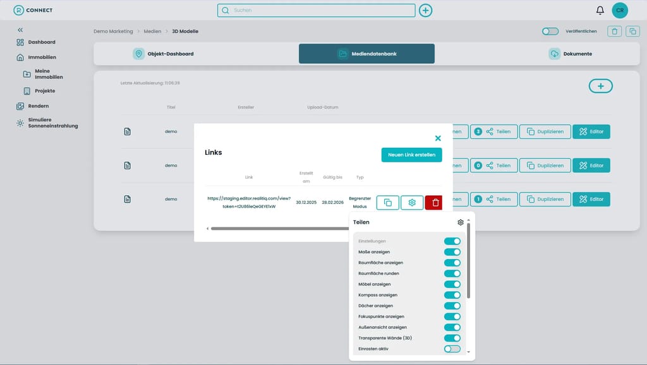Go to Meine Immobilien

43,75
